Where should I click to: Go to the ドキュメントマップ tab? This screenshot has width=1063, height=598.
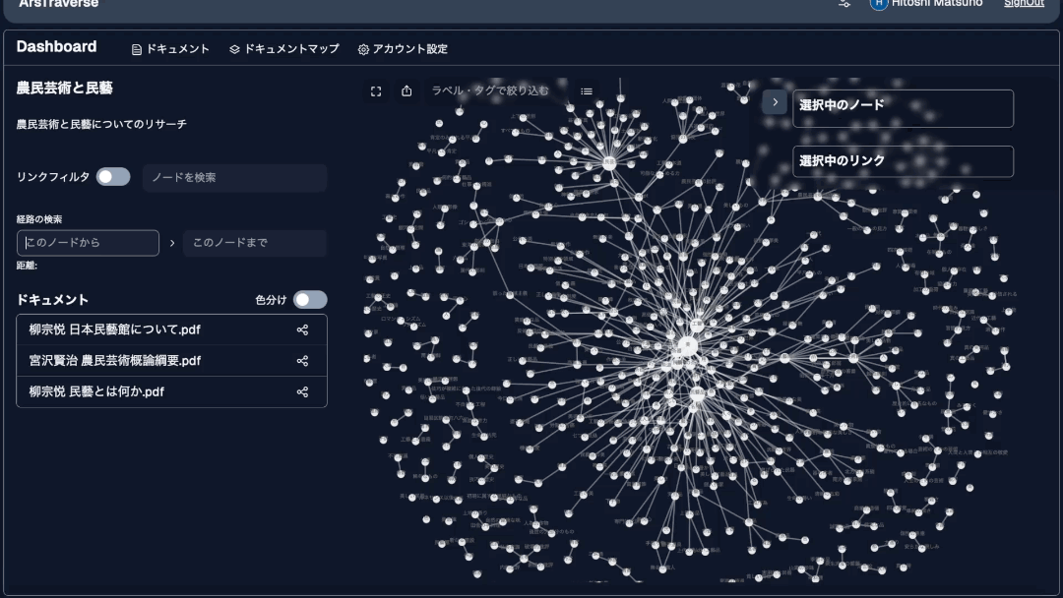pos(283,49)
